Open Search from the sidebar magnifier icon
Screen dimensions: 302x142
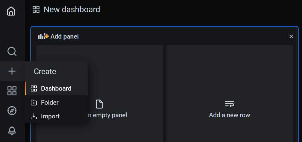(x=12, y=51)
